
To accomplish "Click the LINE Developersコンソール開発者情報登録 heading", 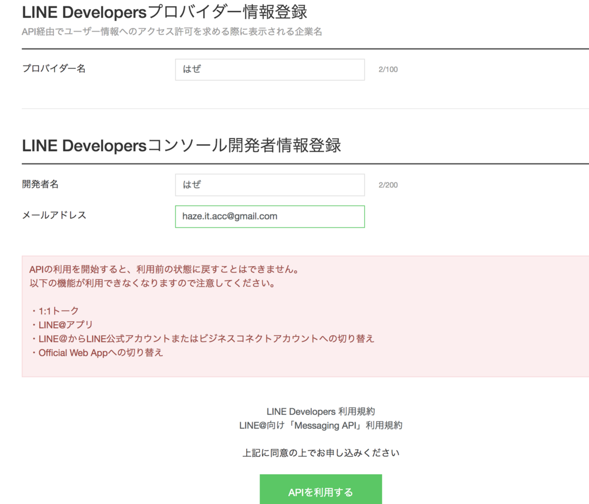I will tap(181, 145).
